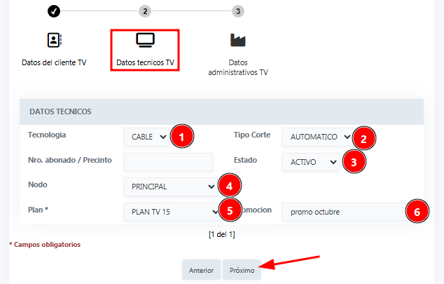Open the Plan dropdown showing PLAN TV 15
Screen dimensions: 444x284
(171, 211)
